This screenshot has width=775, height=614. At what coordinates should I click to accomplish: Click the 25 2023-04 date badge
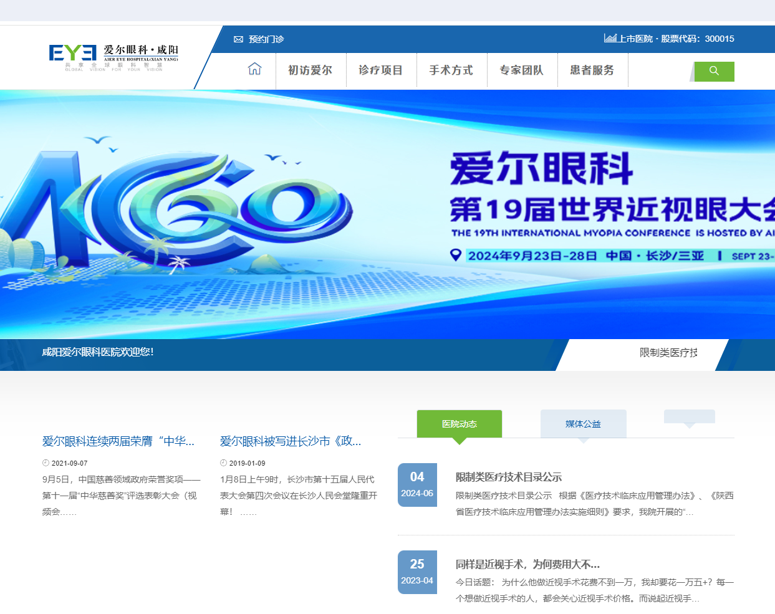[x=417, y=572]
